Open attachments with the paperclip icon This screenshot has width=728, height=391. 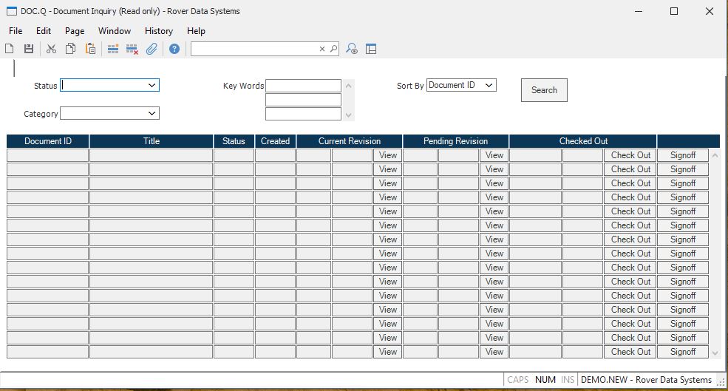[152, 49]
